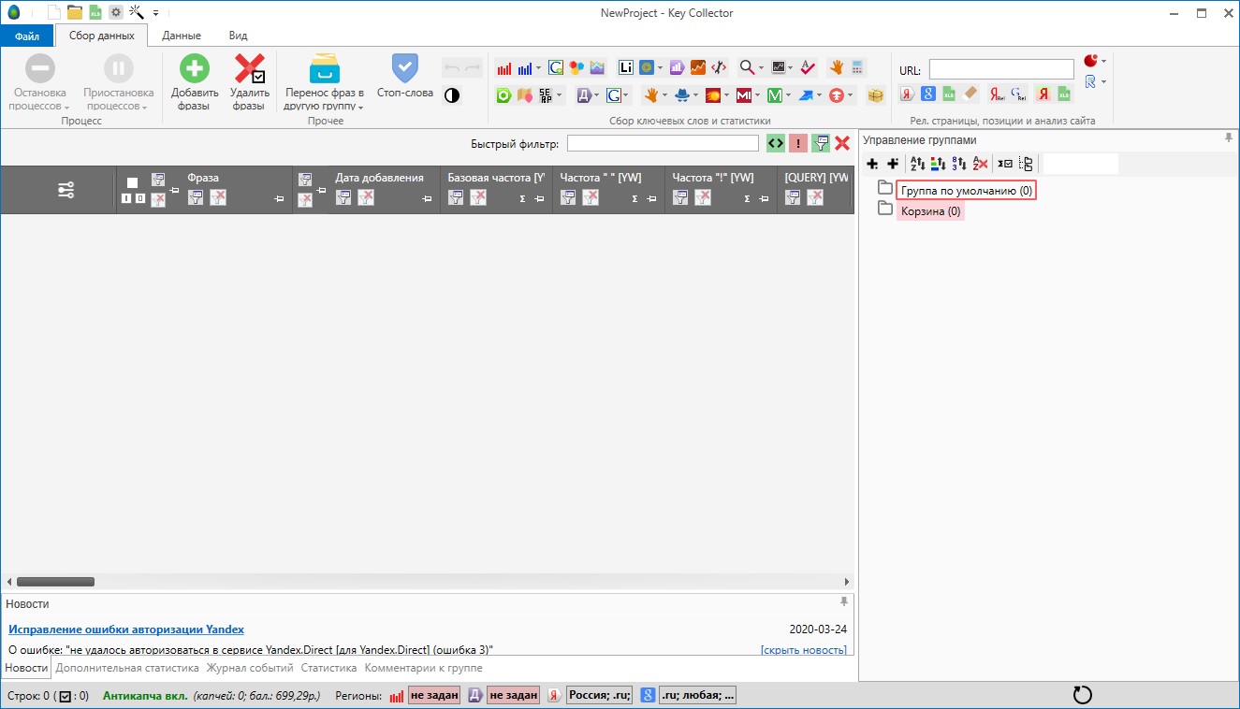Open the purple Д Direct dropdown arrow
This screenshot has height=709, width=1240.
[596, 95]
